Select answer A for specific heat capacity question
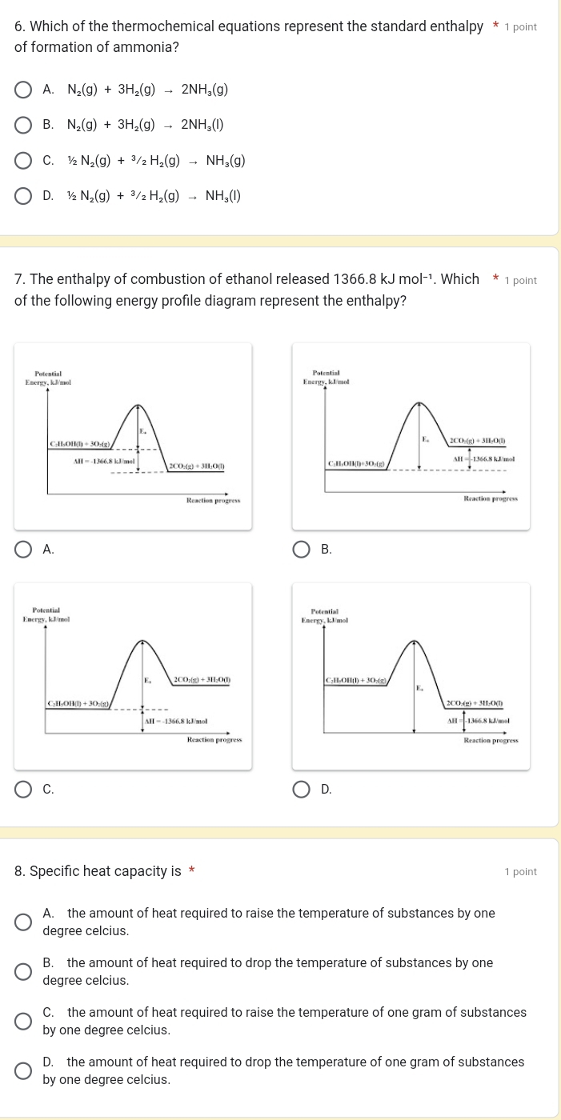 [23, 922]
